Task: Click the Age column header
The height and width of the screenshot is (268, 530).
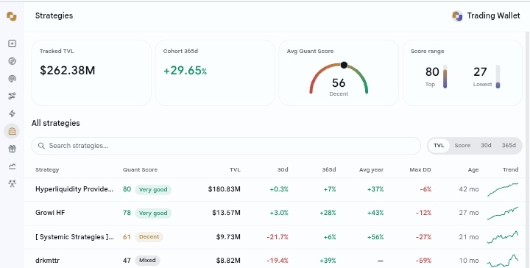Action: tap(473, 169)
